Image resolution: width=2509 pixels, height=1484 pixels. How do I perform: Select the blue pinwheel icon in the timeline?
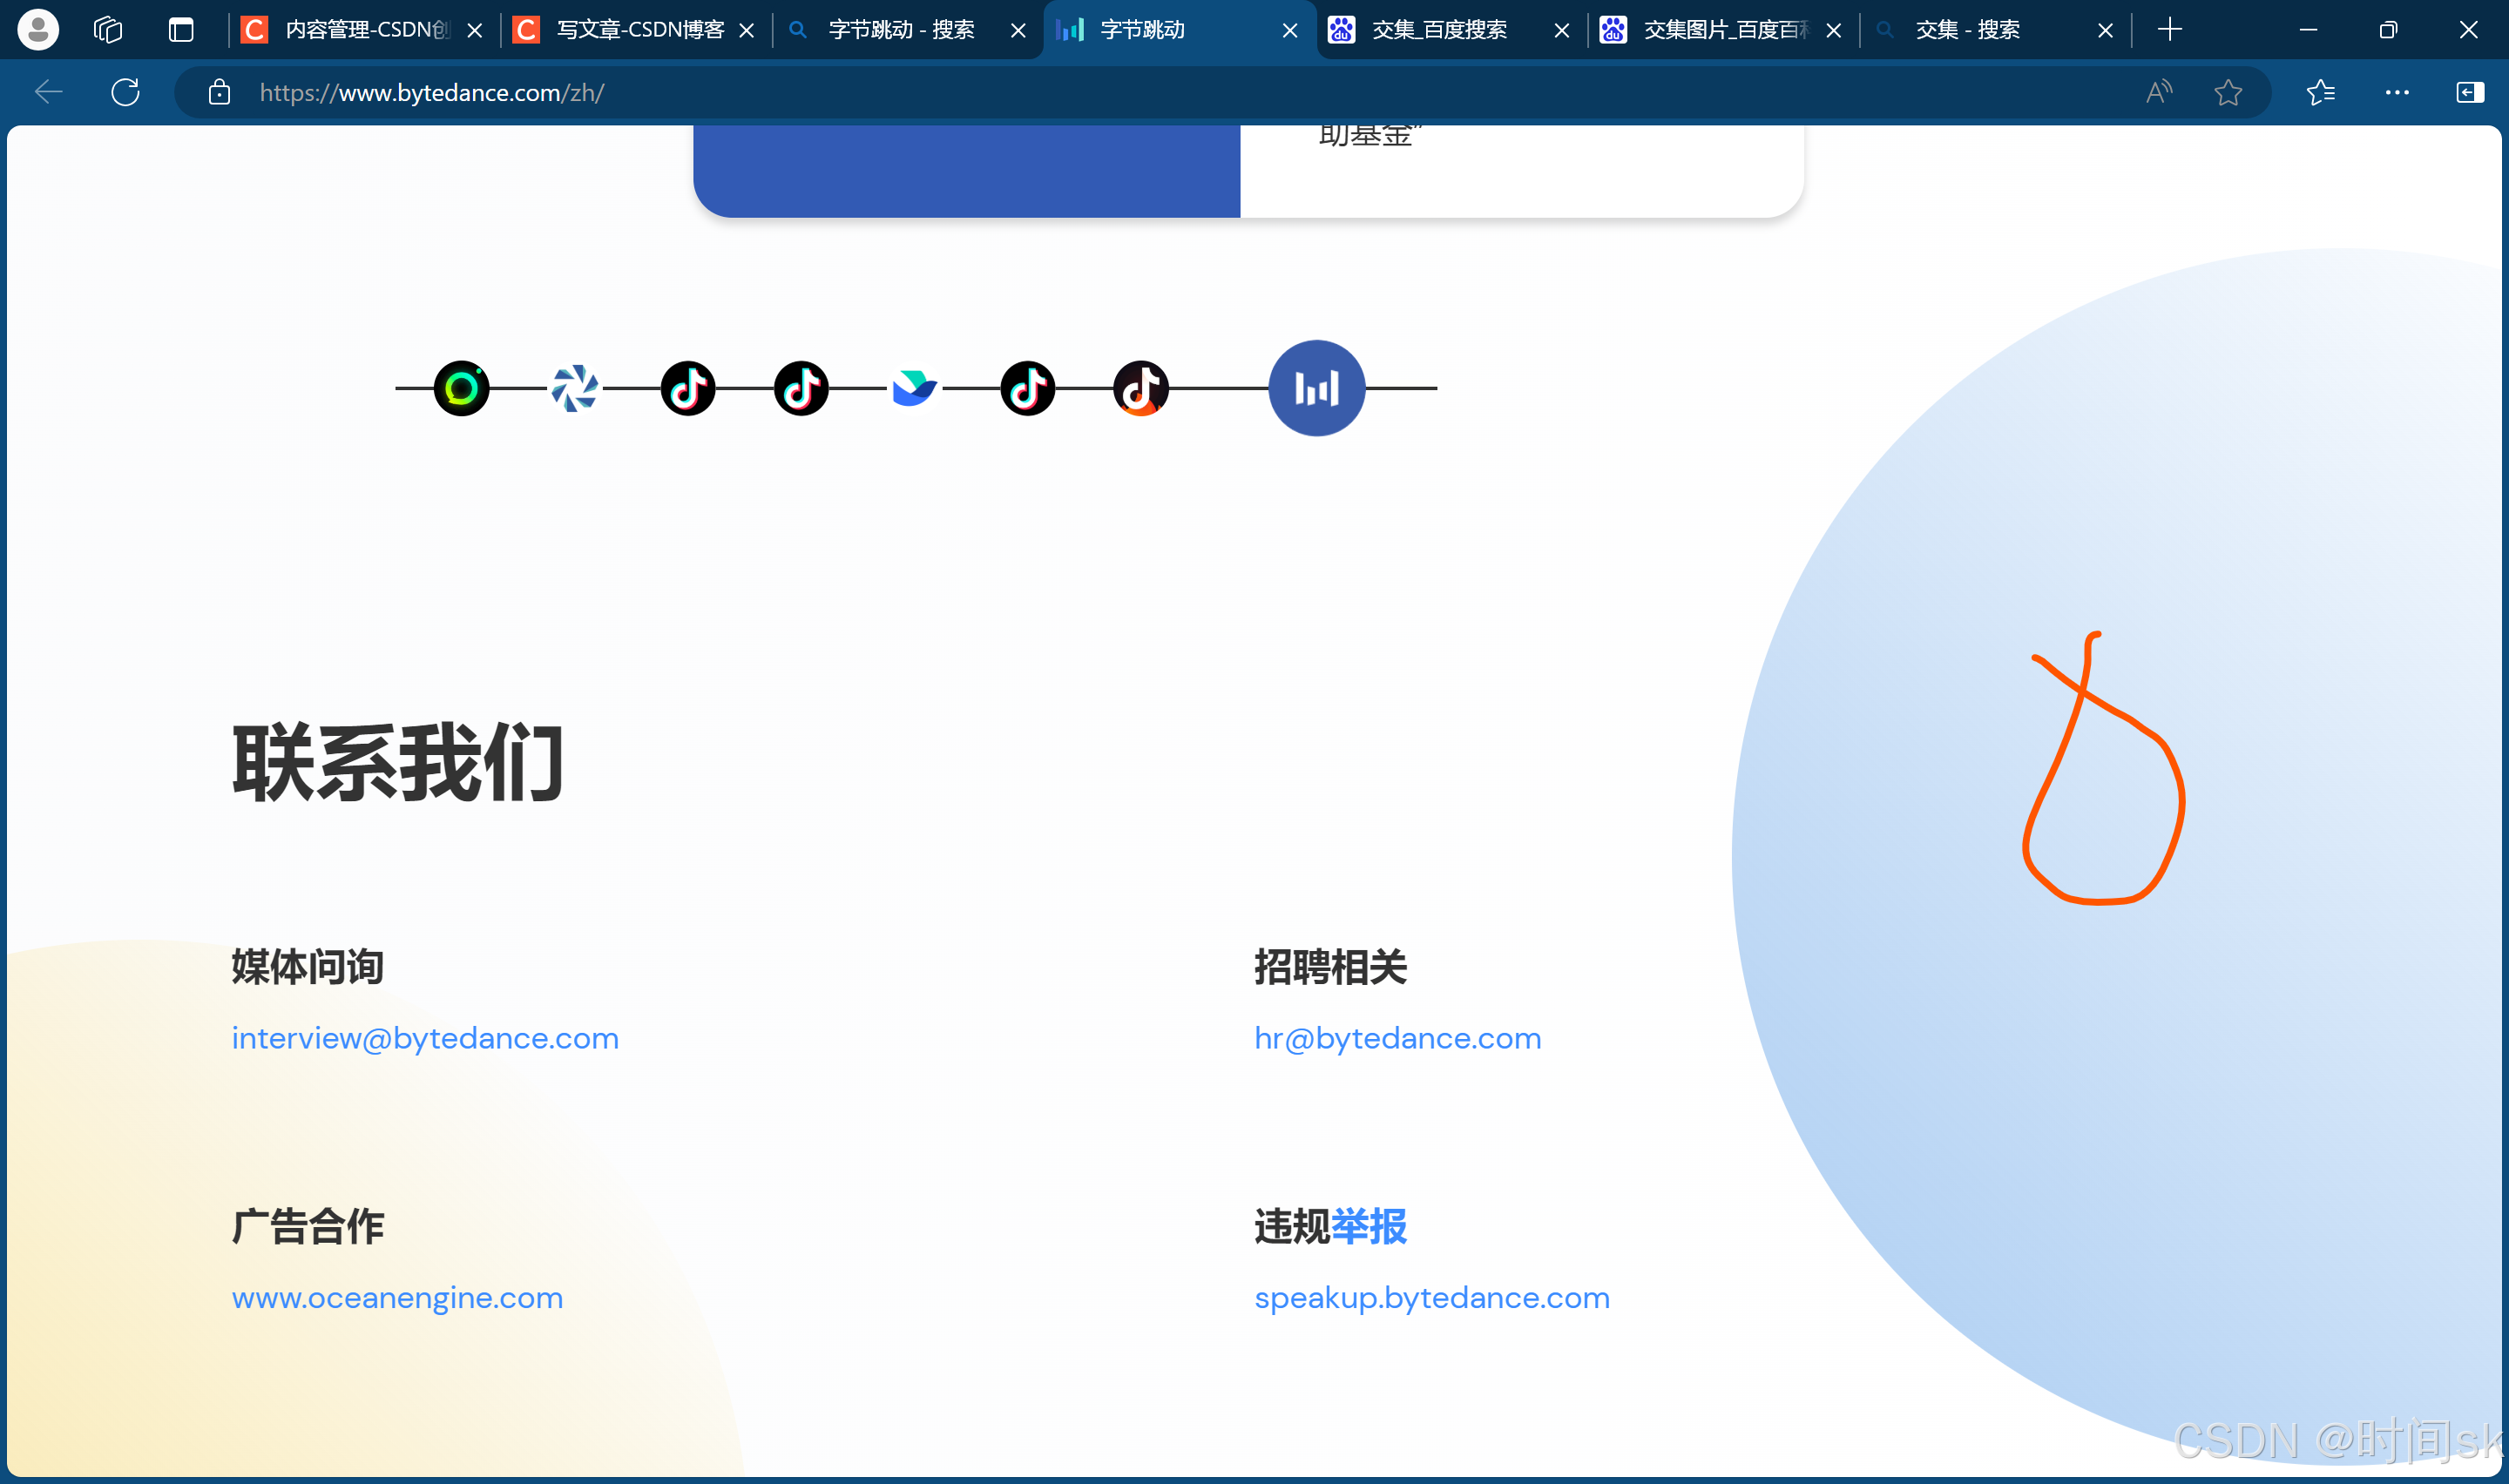pyautogui.click(x=574, y=388)
